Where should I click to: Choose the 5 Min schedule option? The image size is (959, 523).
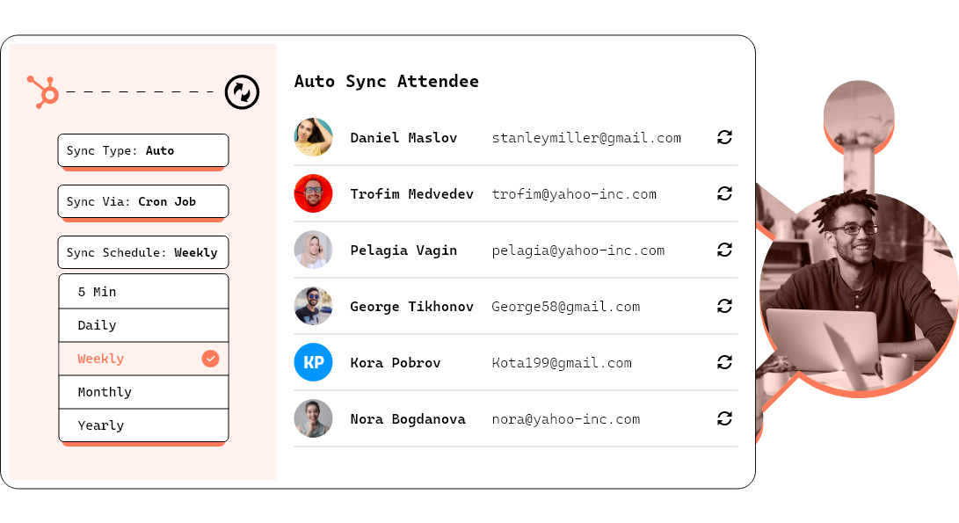[x=143, y=292]
